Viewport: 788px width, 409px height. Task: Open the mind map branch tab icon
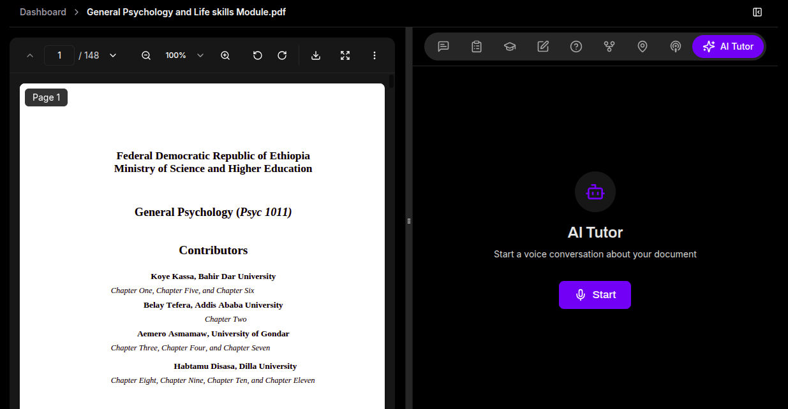(x=609, y=47)
